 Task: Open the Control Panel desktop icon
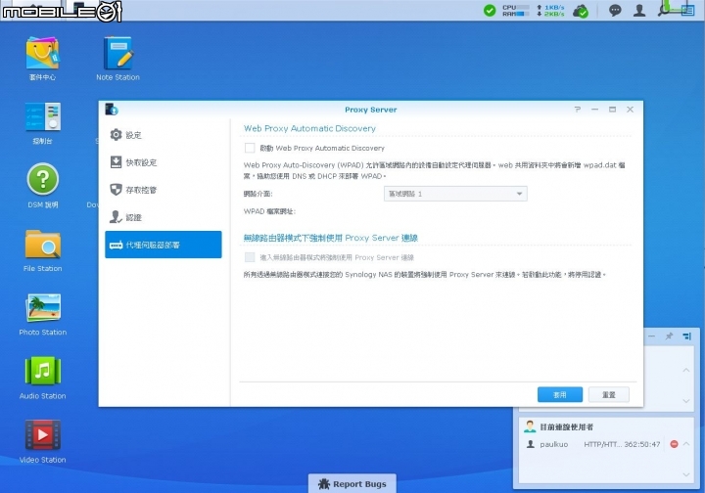(42, 117)
